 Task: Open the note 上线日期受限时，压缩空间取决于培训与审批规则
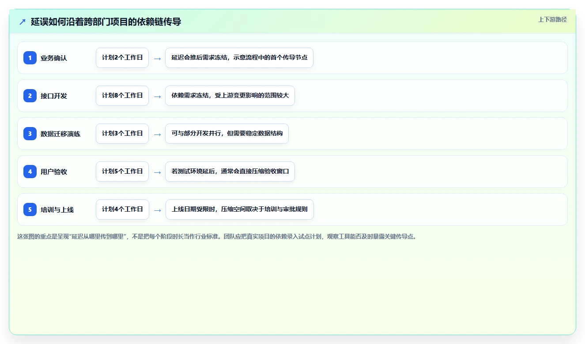coord(239,209)
